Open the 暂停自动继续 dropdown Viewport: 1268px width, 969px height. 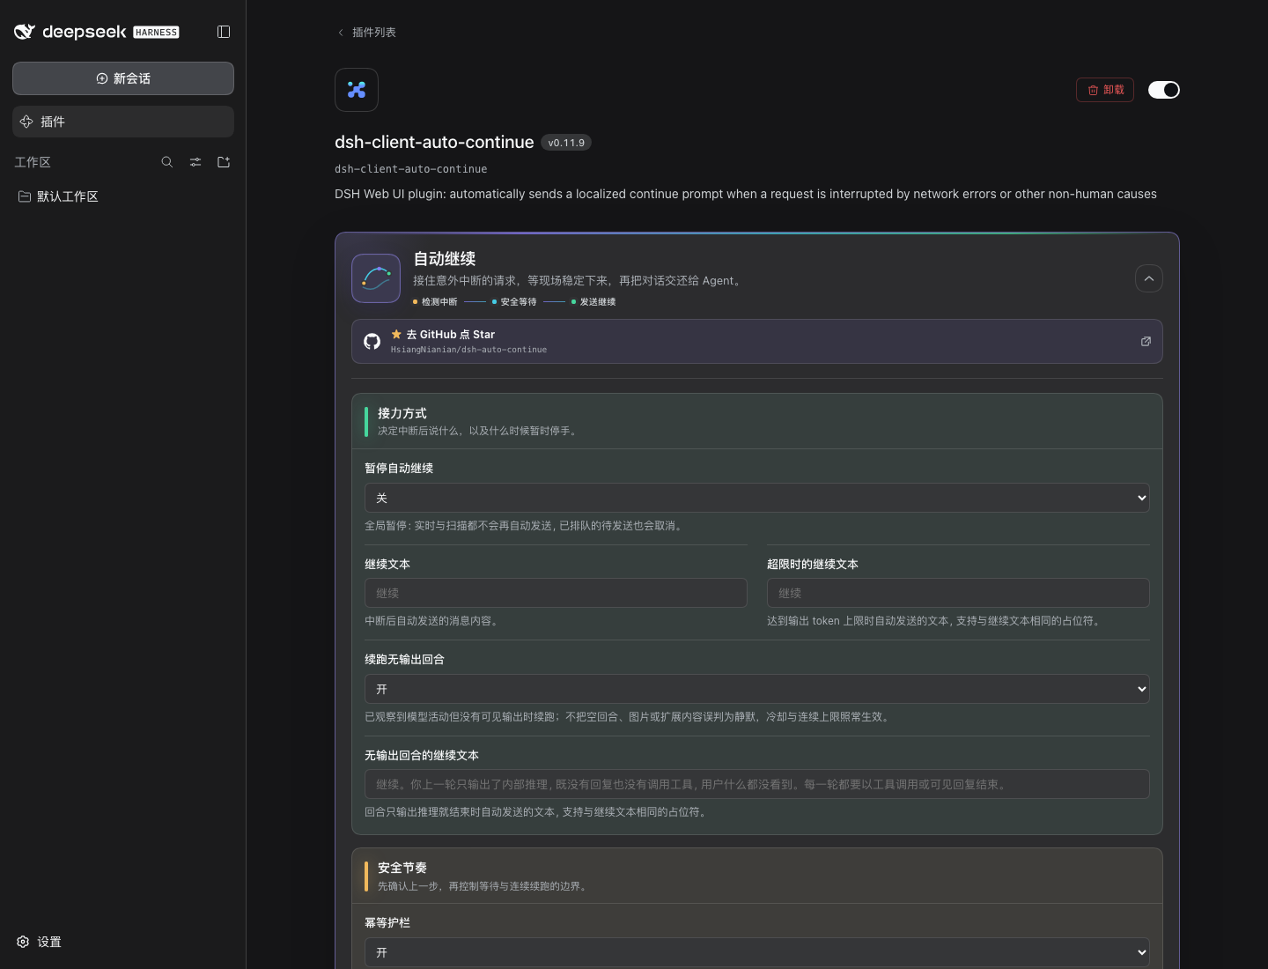click(x=757, y=498)
